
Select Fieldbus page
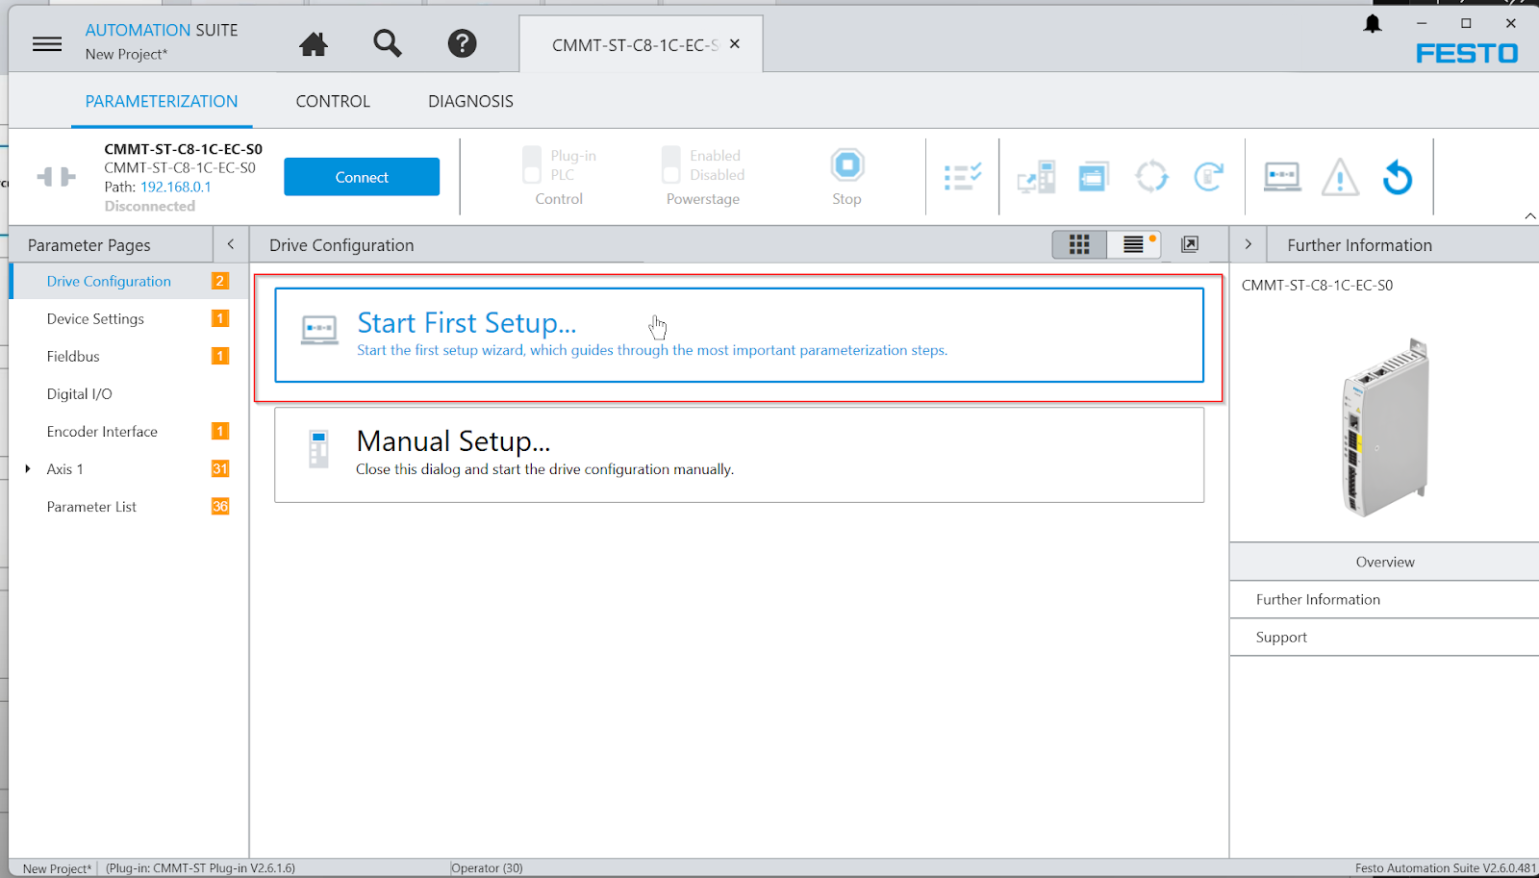point(73,356)
